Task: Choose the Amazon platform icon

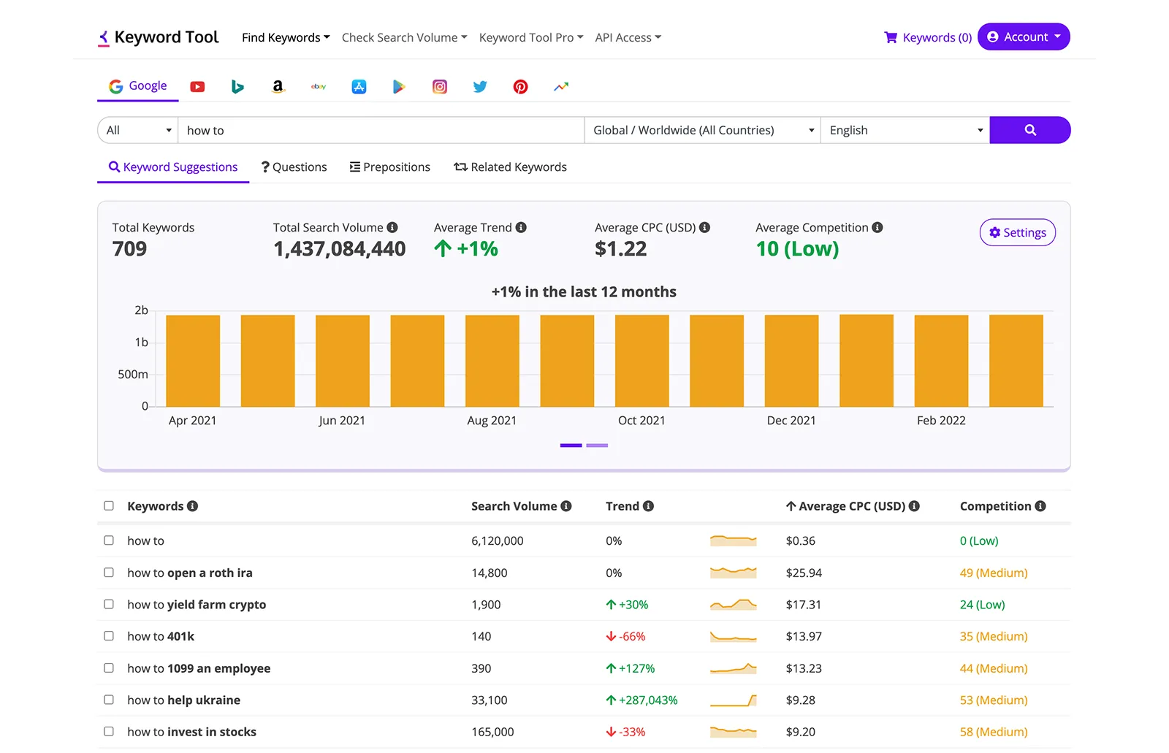Action: point(278,87)
